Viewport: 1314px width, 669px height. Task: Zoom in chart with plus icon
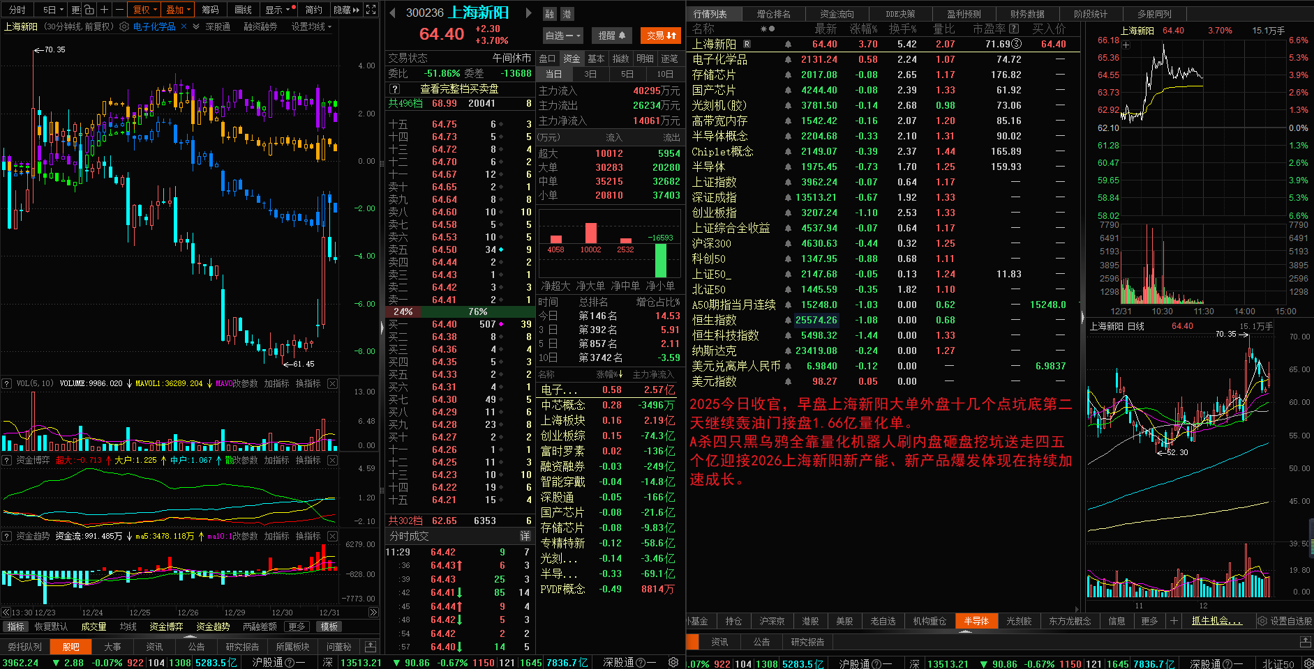pos(104,10)
